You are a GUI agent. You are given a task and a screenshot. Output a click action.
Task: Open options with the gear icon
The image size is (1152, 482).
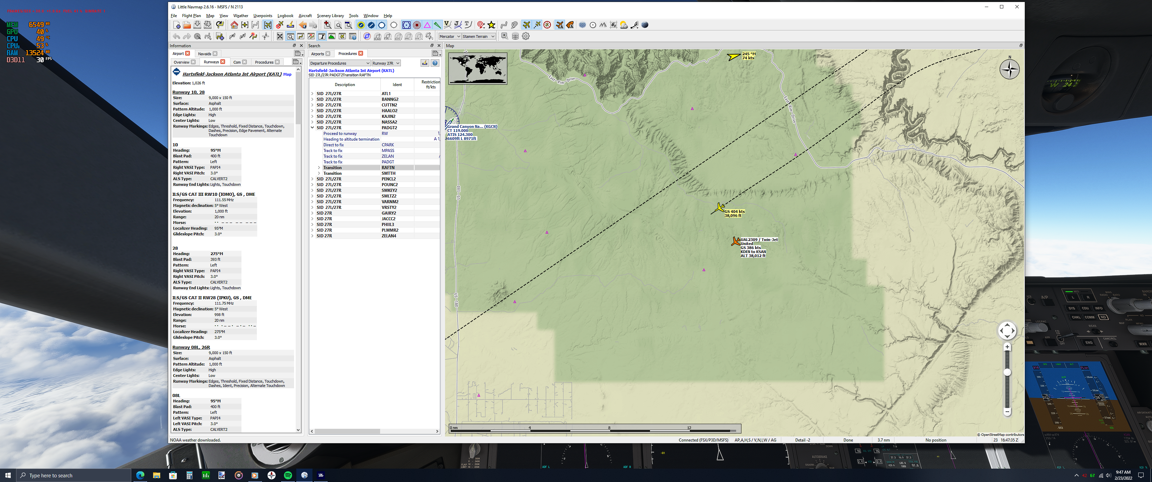pos(526,37)
